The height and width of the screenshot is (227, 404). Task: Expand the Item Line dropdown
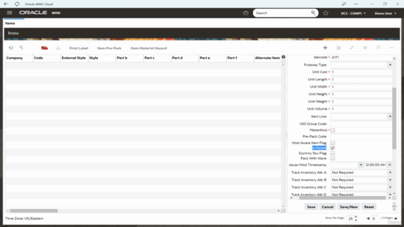click(x=390, y=117)
